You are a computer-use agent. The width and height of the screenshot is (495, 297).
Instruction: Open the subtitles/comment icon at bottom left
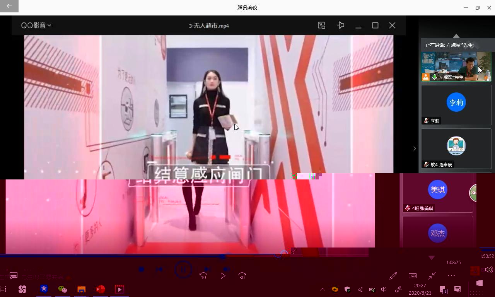pyautogui.click(x=14, y=276)
